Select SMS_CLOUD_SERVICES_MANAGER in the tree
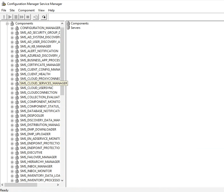 click(x=43, y=83)
